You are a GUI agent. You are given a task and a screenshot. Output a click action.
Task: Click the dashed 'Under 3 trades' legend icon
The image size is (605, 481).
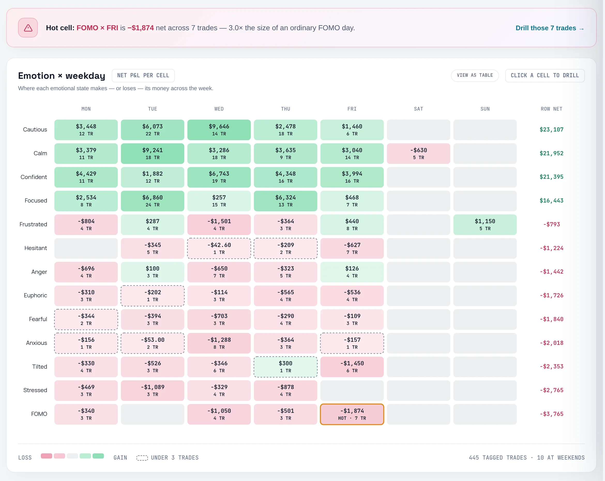pos(142,458)
